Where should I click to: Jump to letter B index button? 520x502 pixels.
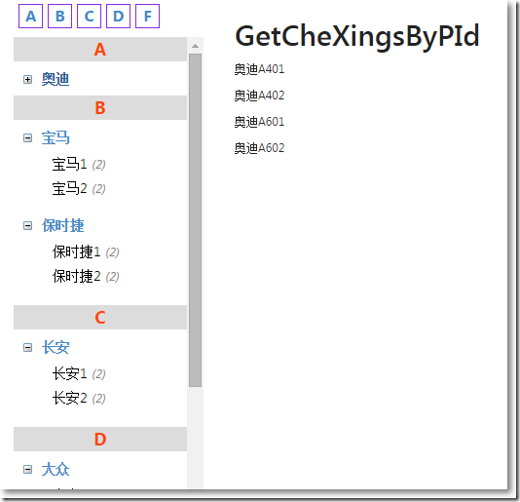(x=59, y=16)
